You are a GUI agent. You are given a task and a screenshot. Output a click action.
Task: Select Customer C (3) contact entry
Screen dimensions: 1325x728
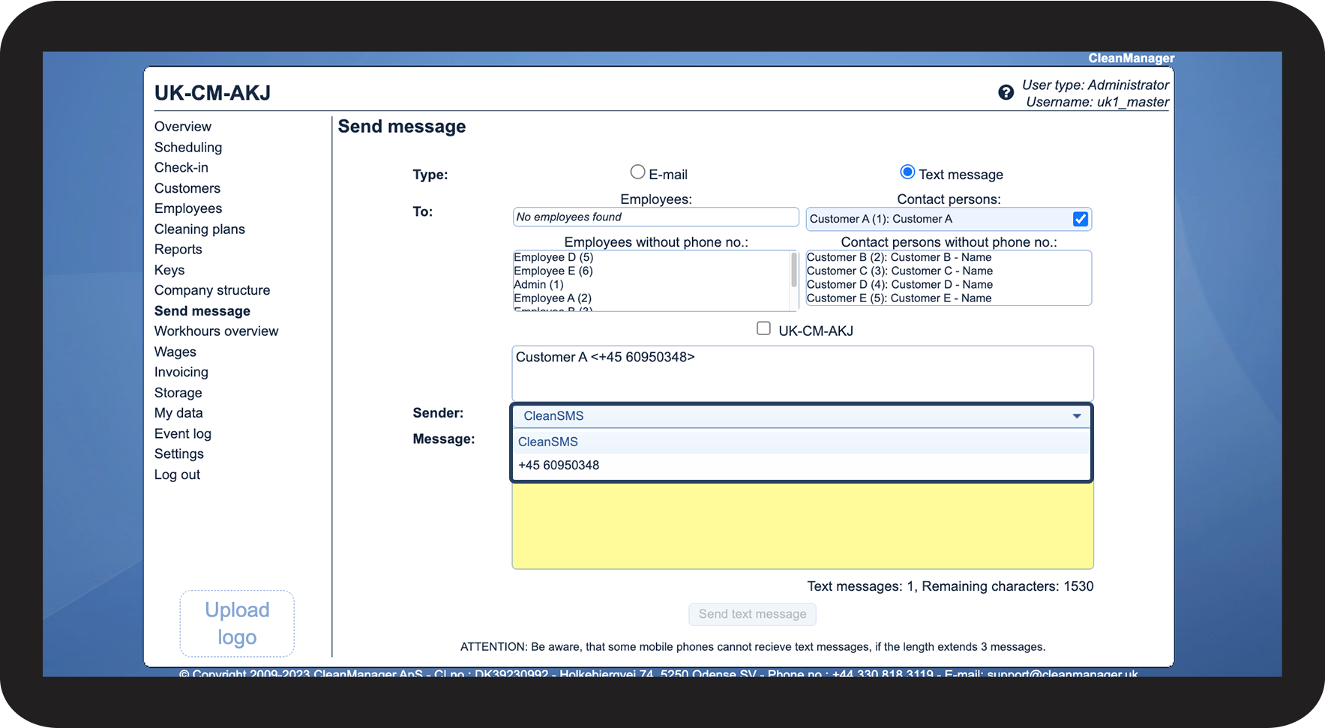pos(899,271)
